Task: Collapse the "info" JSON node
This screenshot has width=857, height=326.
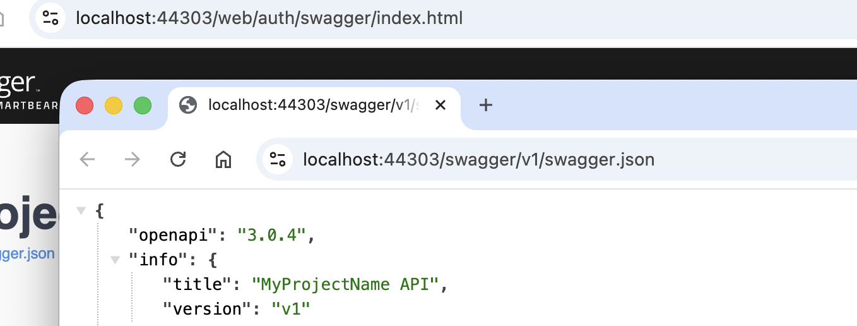Action: [115, 258]
